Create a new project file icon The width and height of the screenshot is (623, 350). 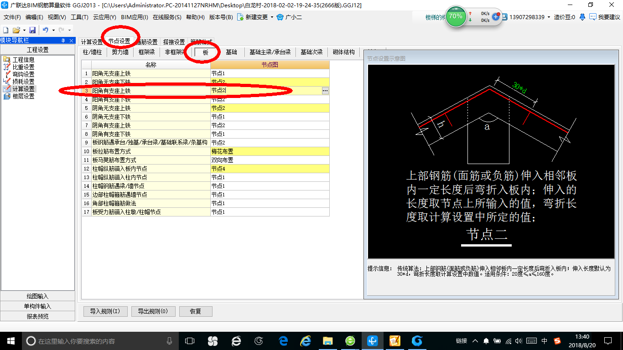[6, 30]
